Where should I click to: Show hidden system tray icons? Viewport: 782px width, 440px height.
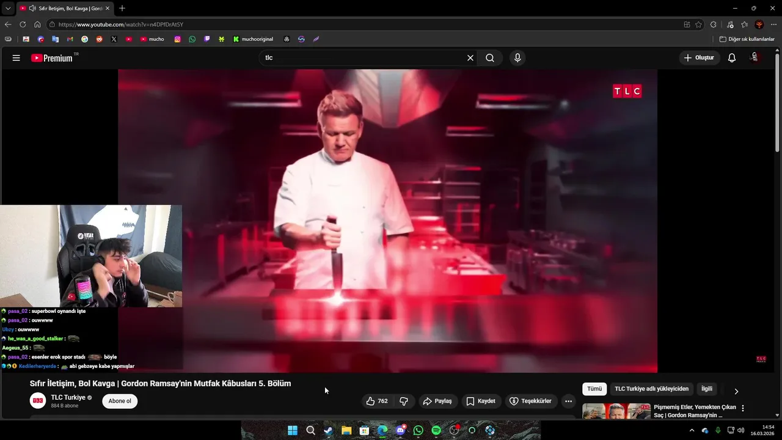point(692,430)
